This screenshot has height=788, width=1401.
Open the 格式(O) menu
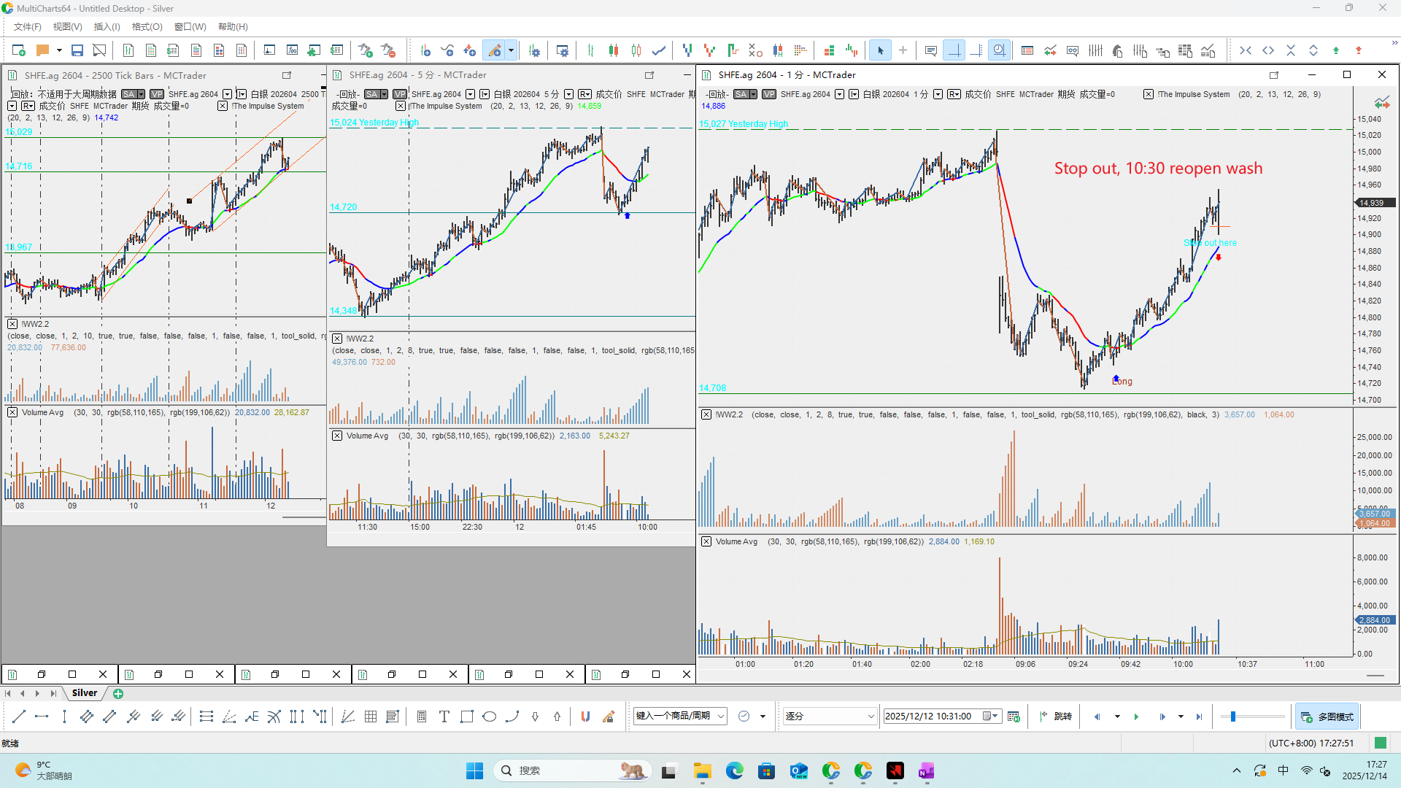click(x=147, y=27)
